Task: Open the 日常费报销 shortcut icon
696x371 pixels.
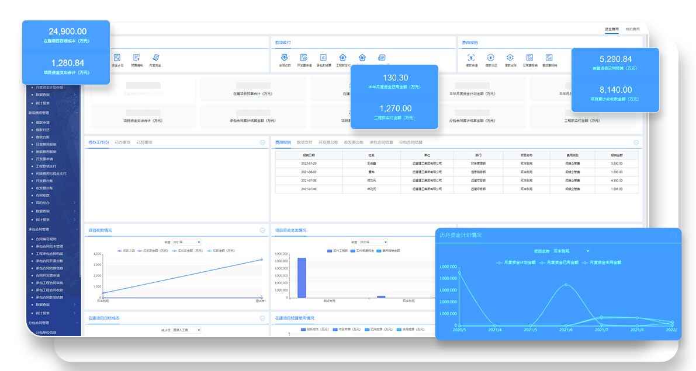Action: pyautogui.click(x=529, y=58)
